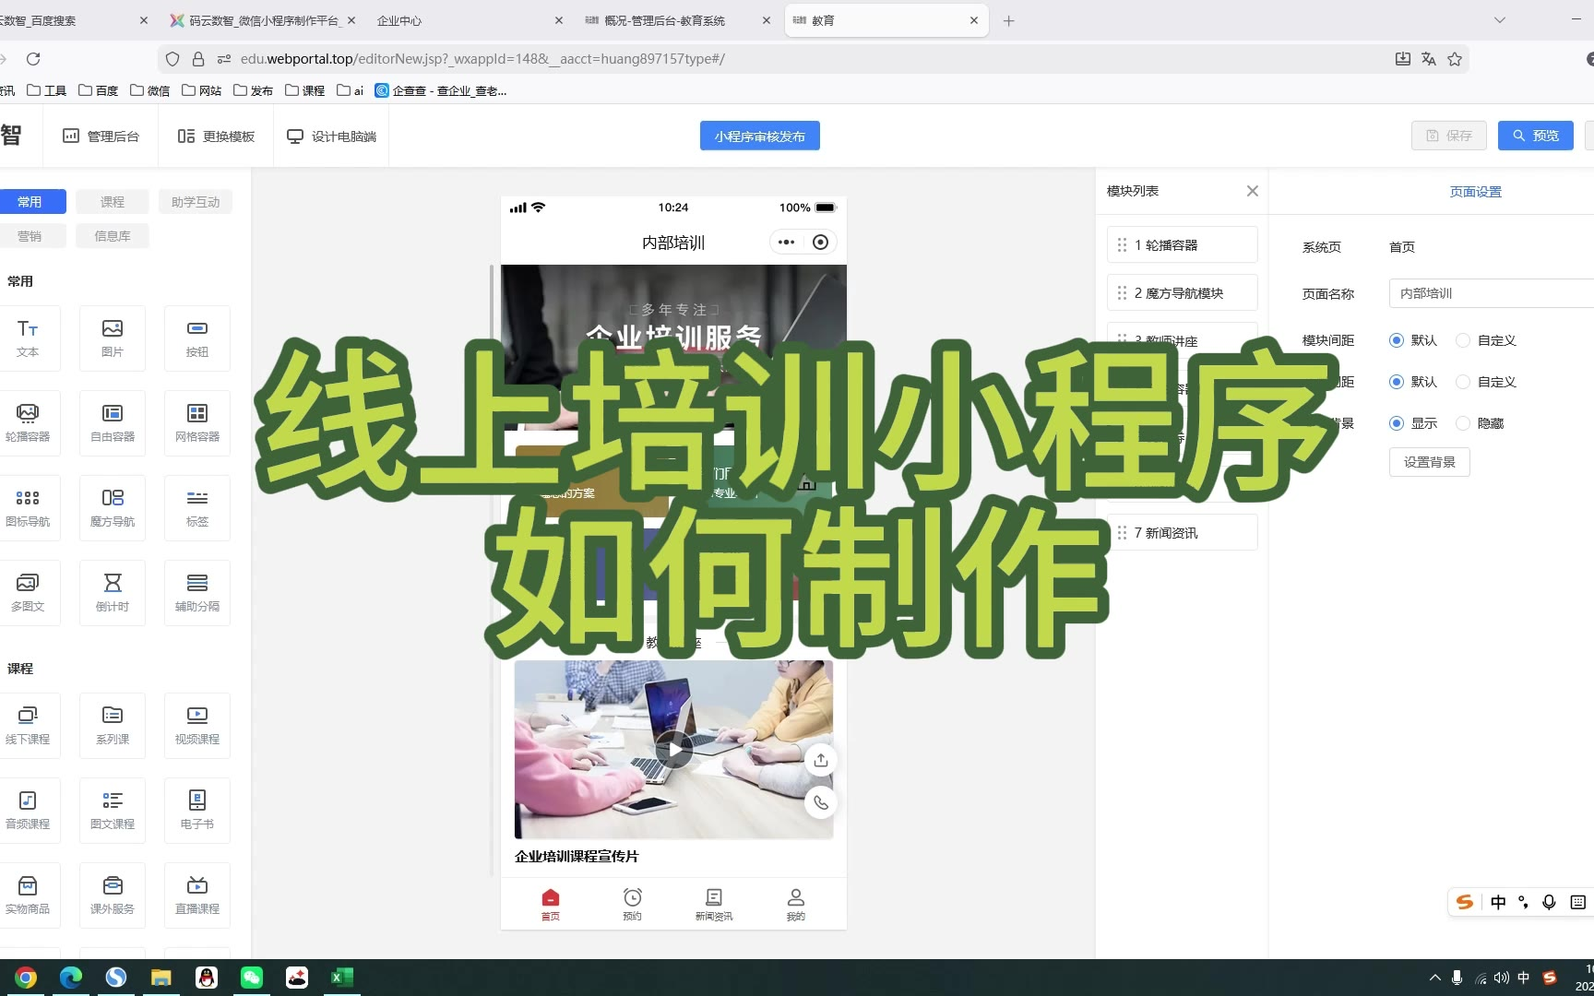Switch to the 助学互动 tab
Image resolution: width=1594 pixels, height=996 pixels.
pos(196,202)
